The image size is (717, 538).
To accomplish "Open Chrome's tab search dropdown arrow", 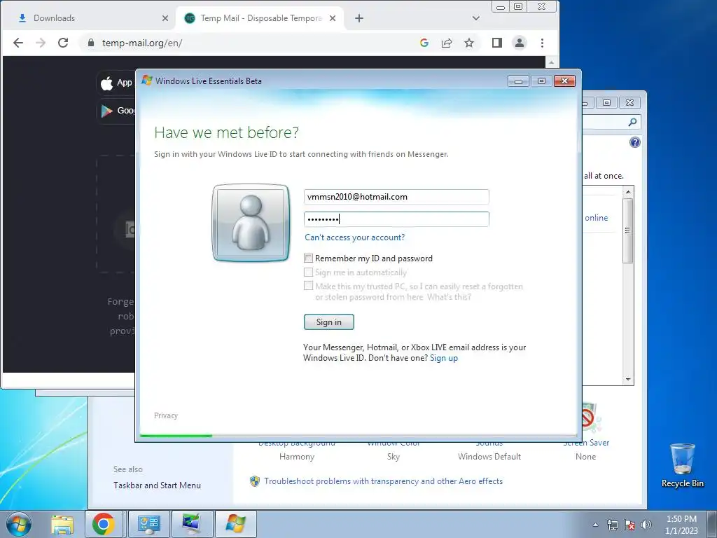I will (476, 18).
